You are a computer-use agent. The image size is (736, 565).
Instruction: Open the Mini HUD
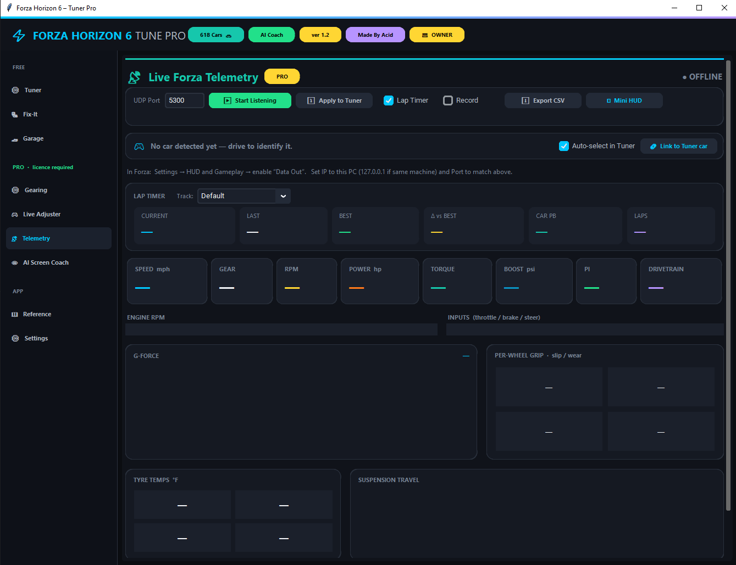pyautogui.click(x=624, y=100)
